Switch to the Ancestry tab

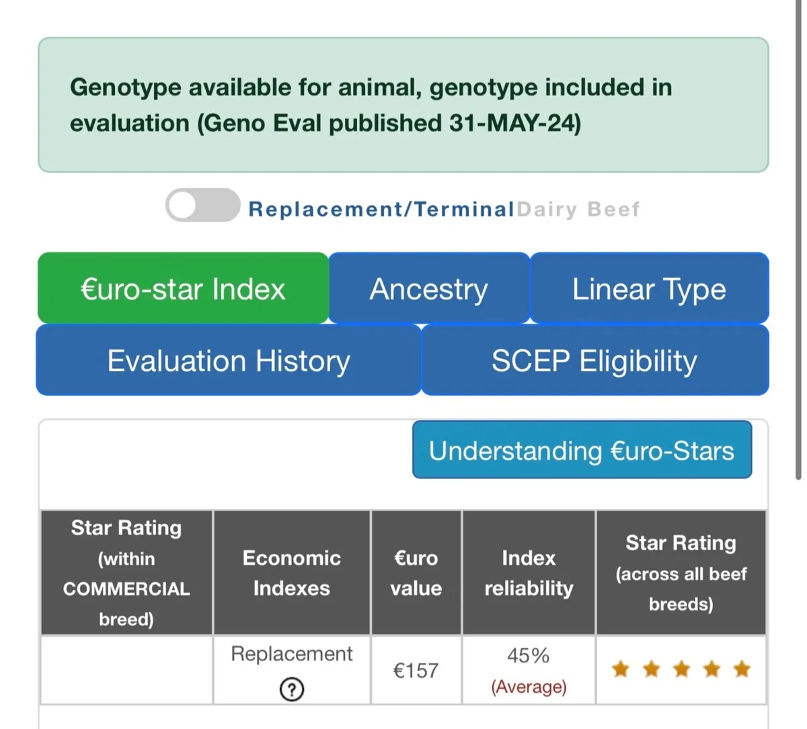pos(429,289)
